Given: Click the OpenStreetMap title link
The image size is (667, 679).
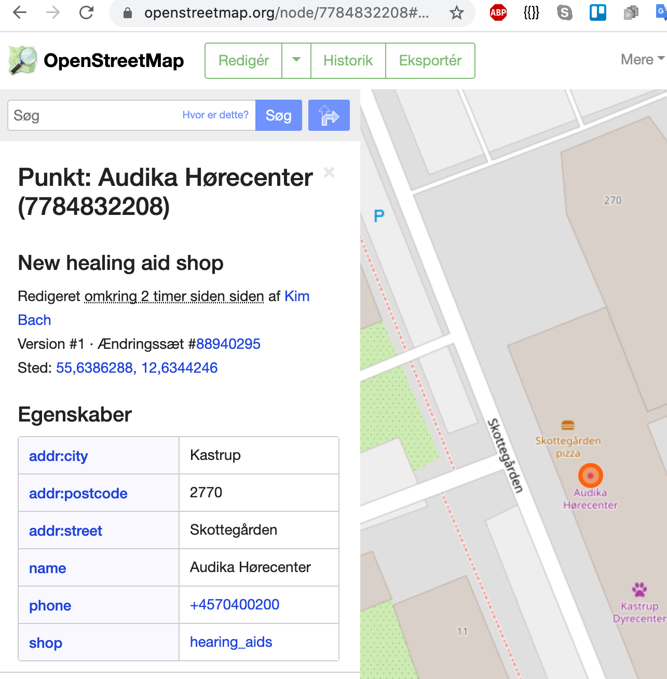Looking at the screenshot, I should point(114,61).
